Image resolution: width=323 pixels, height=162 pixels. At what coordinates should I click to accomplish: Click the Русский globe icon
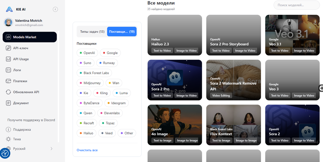[x=8, y=149]
